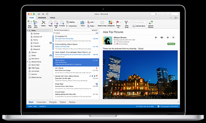Collapse the ribbon with the chevron
206x123 pixels.
(171, 18)
